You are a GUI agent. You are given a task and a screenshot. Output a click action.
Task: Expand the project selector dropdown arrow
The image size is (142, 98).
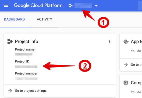point(96,6)
